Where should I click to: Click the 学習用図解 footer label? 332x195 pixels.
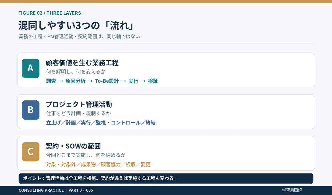[292, 190]
